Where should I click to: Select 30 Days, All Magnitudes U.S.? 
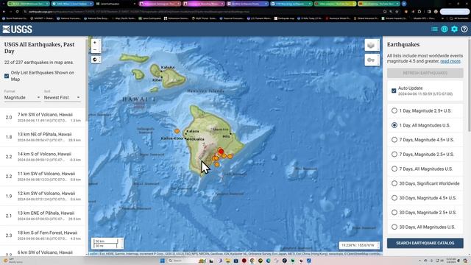tap(425, 227)
